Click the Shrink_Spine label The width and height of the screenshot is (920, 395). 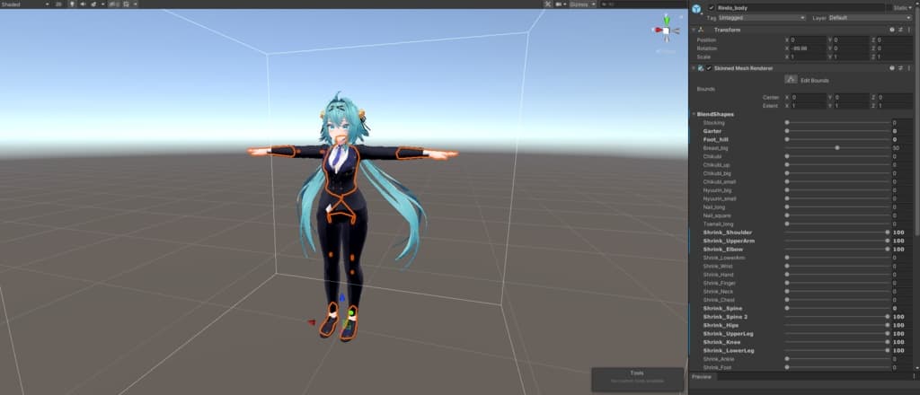point(722,308)
